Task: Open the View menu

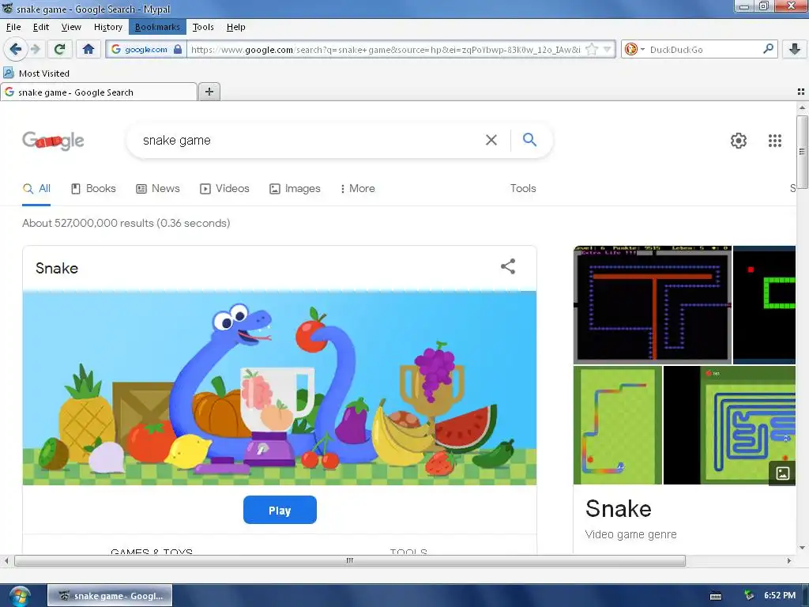Action: pyautogui.click(x=71, y=27)
